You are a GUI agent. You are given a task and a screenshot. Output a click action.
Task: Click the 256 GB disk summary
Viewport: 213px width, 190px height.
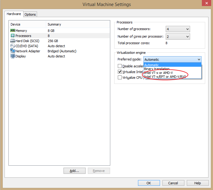(53, 41)
